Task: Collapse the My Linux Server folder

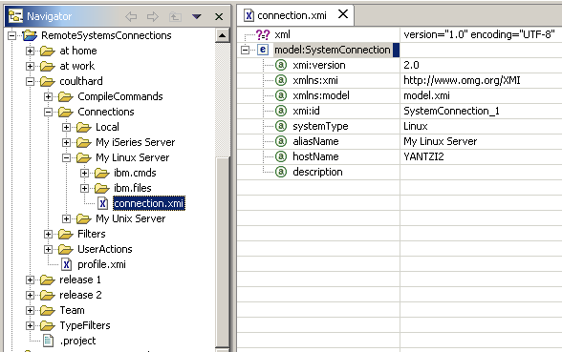Action: 66,157
